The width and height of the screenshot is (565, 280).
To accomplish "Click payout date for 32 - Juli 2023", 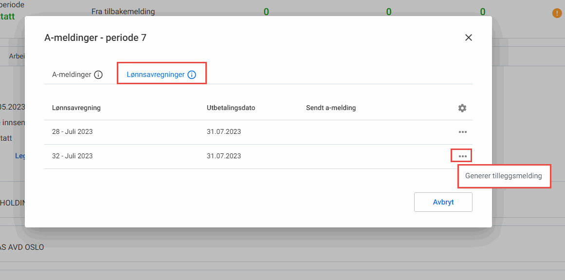I will (224, 156).
